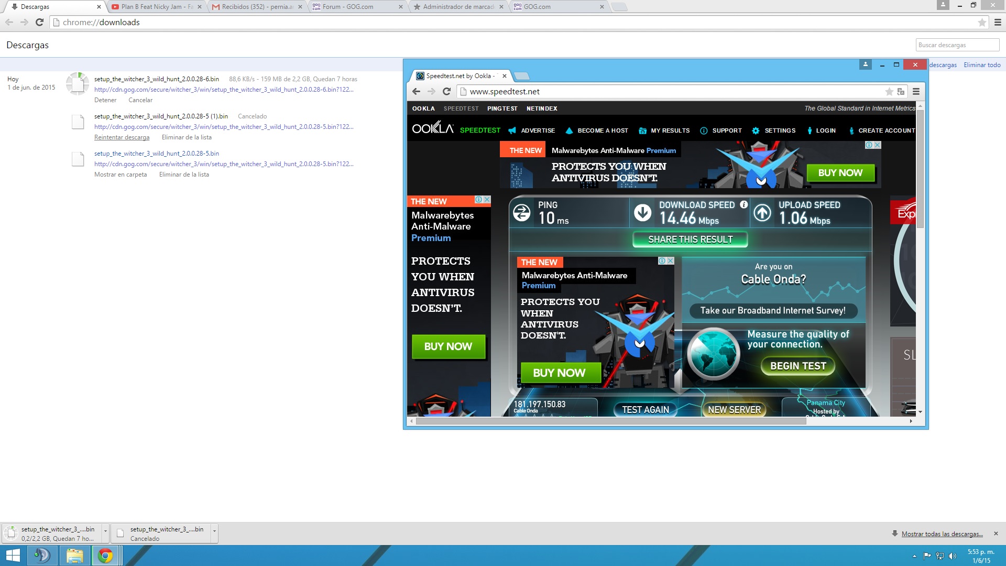Click the Ookla logo
The image size is (1006, 566).
click(432, 128)
